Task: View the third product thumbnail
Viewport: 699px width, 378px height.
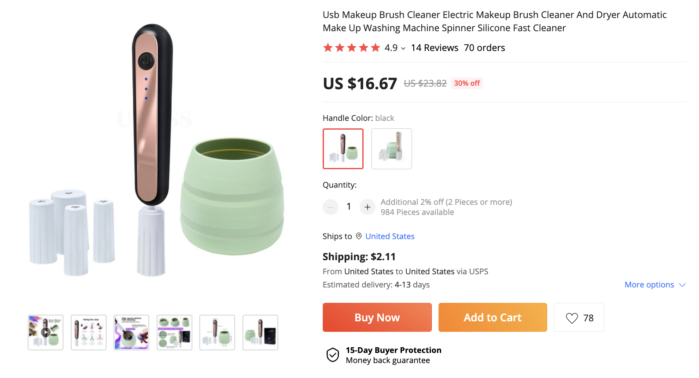Action: 132,332
